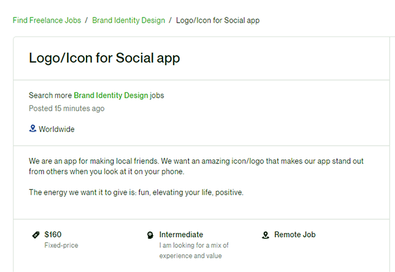Viewport: 395px width, 272px height.
Task: Open the Find Freelance Jobs breadcrumb link
Action: click(x=47, y=20)
